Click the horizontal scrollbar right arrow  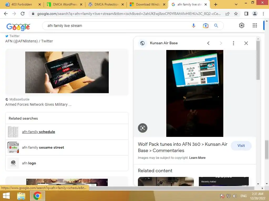[x=262, y=188]
